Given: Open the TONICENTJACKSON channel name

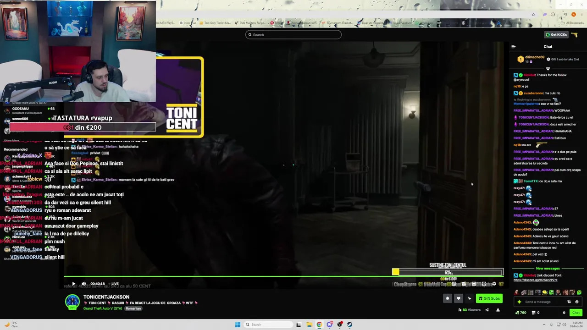Looking at the screenshot, I should click(106, 297).
